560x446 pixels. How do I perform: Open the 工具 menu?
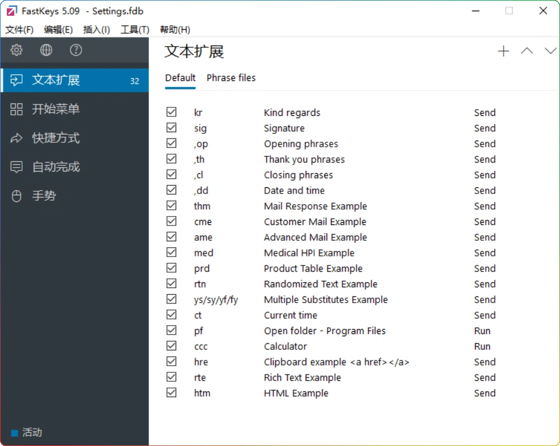pyautogui.click(x=135, y=29)
